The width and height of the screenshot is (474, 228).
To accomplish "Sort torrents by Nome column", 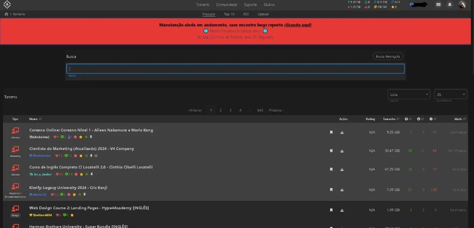I will point(35,119).
